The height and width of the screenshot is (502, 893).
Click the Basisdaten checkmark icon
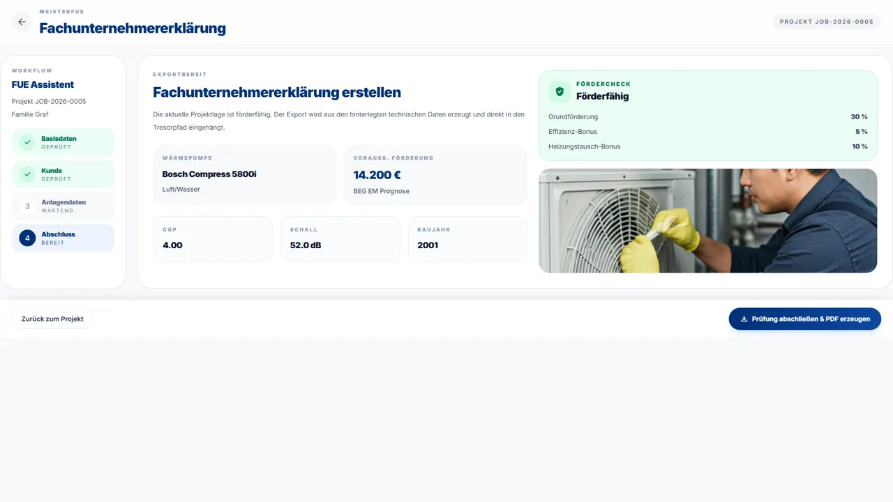(27, 142)
